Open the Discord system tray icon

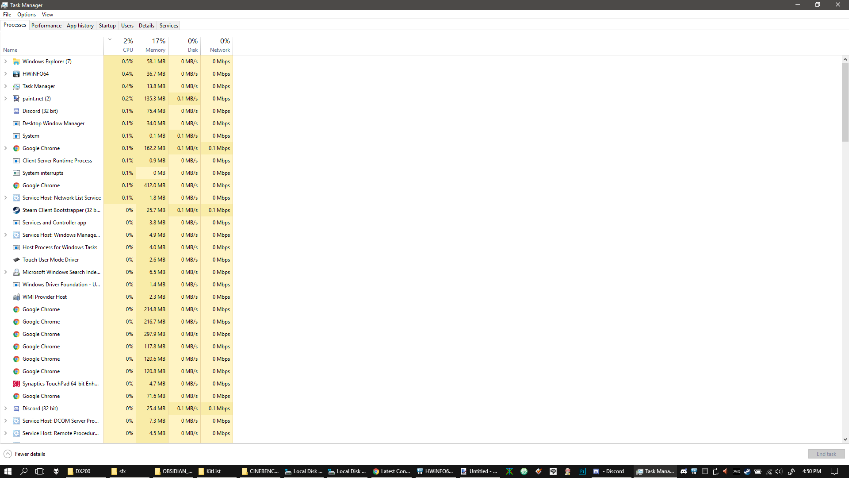tap(684, 471)
